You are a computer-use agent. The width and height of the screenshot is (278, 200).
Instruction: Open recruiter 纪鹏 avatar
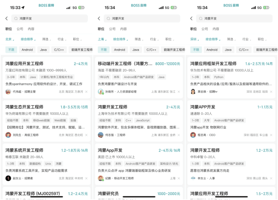[x=101, y=178]
